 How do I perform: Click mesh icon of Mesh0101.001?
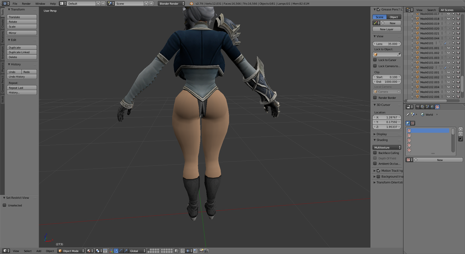click(417, 48)
